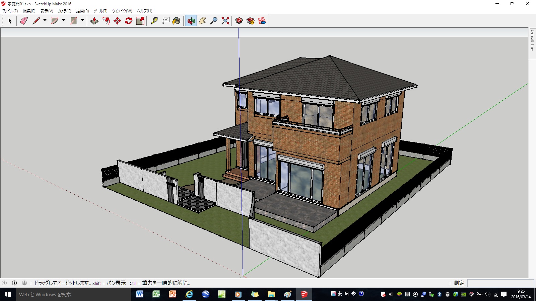Select the arrow Select tool
This screenshot has height=301, width=536.
click(x=10, y=21)
